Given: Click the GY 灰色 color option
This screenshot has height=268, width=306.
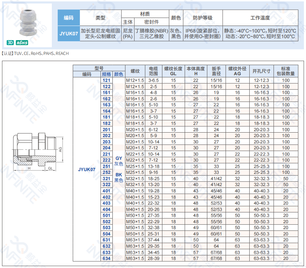Looking at the screenshot, I should pos(119,161).
